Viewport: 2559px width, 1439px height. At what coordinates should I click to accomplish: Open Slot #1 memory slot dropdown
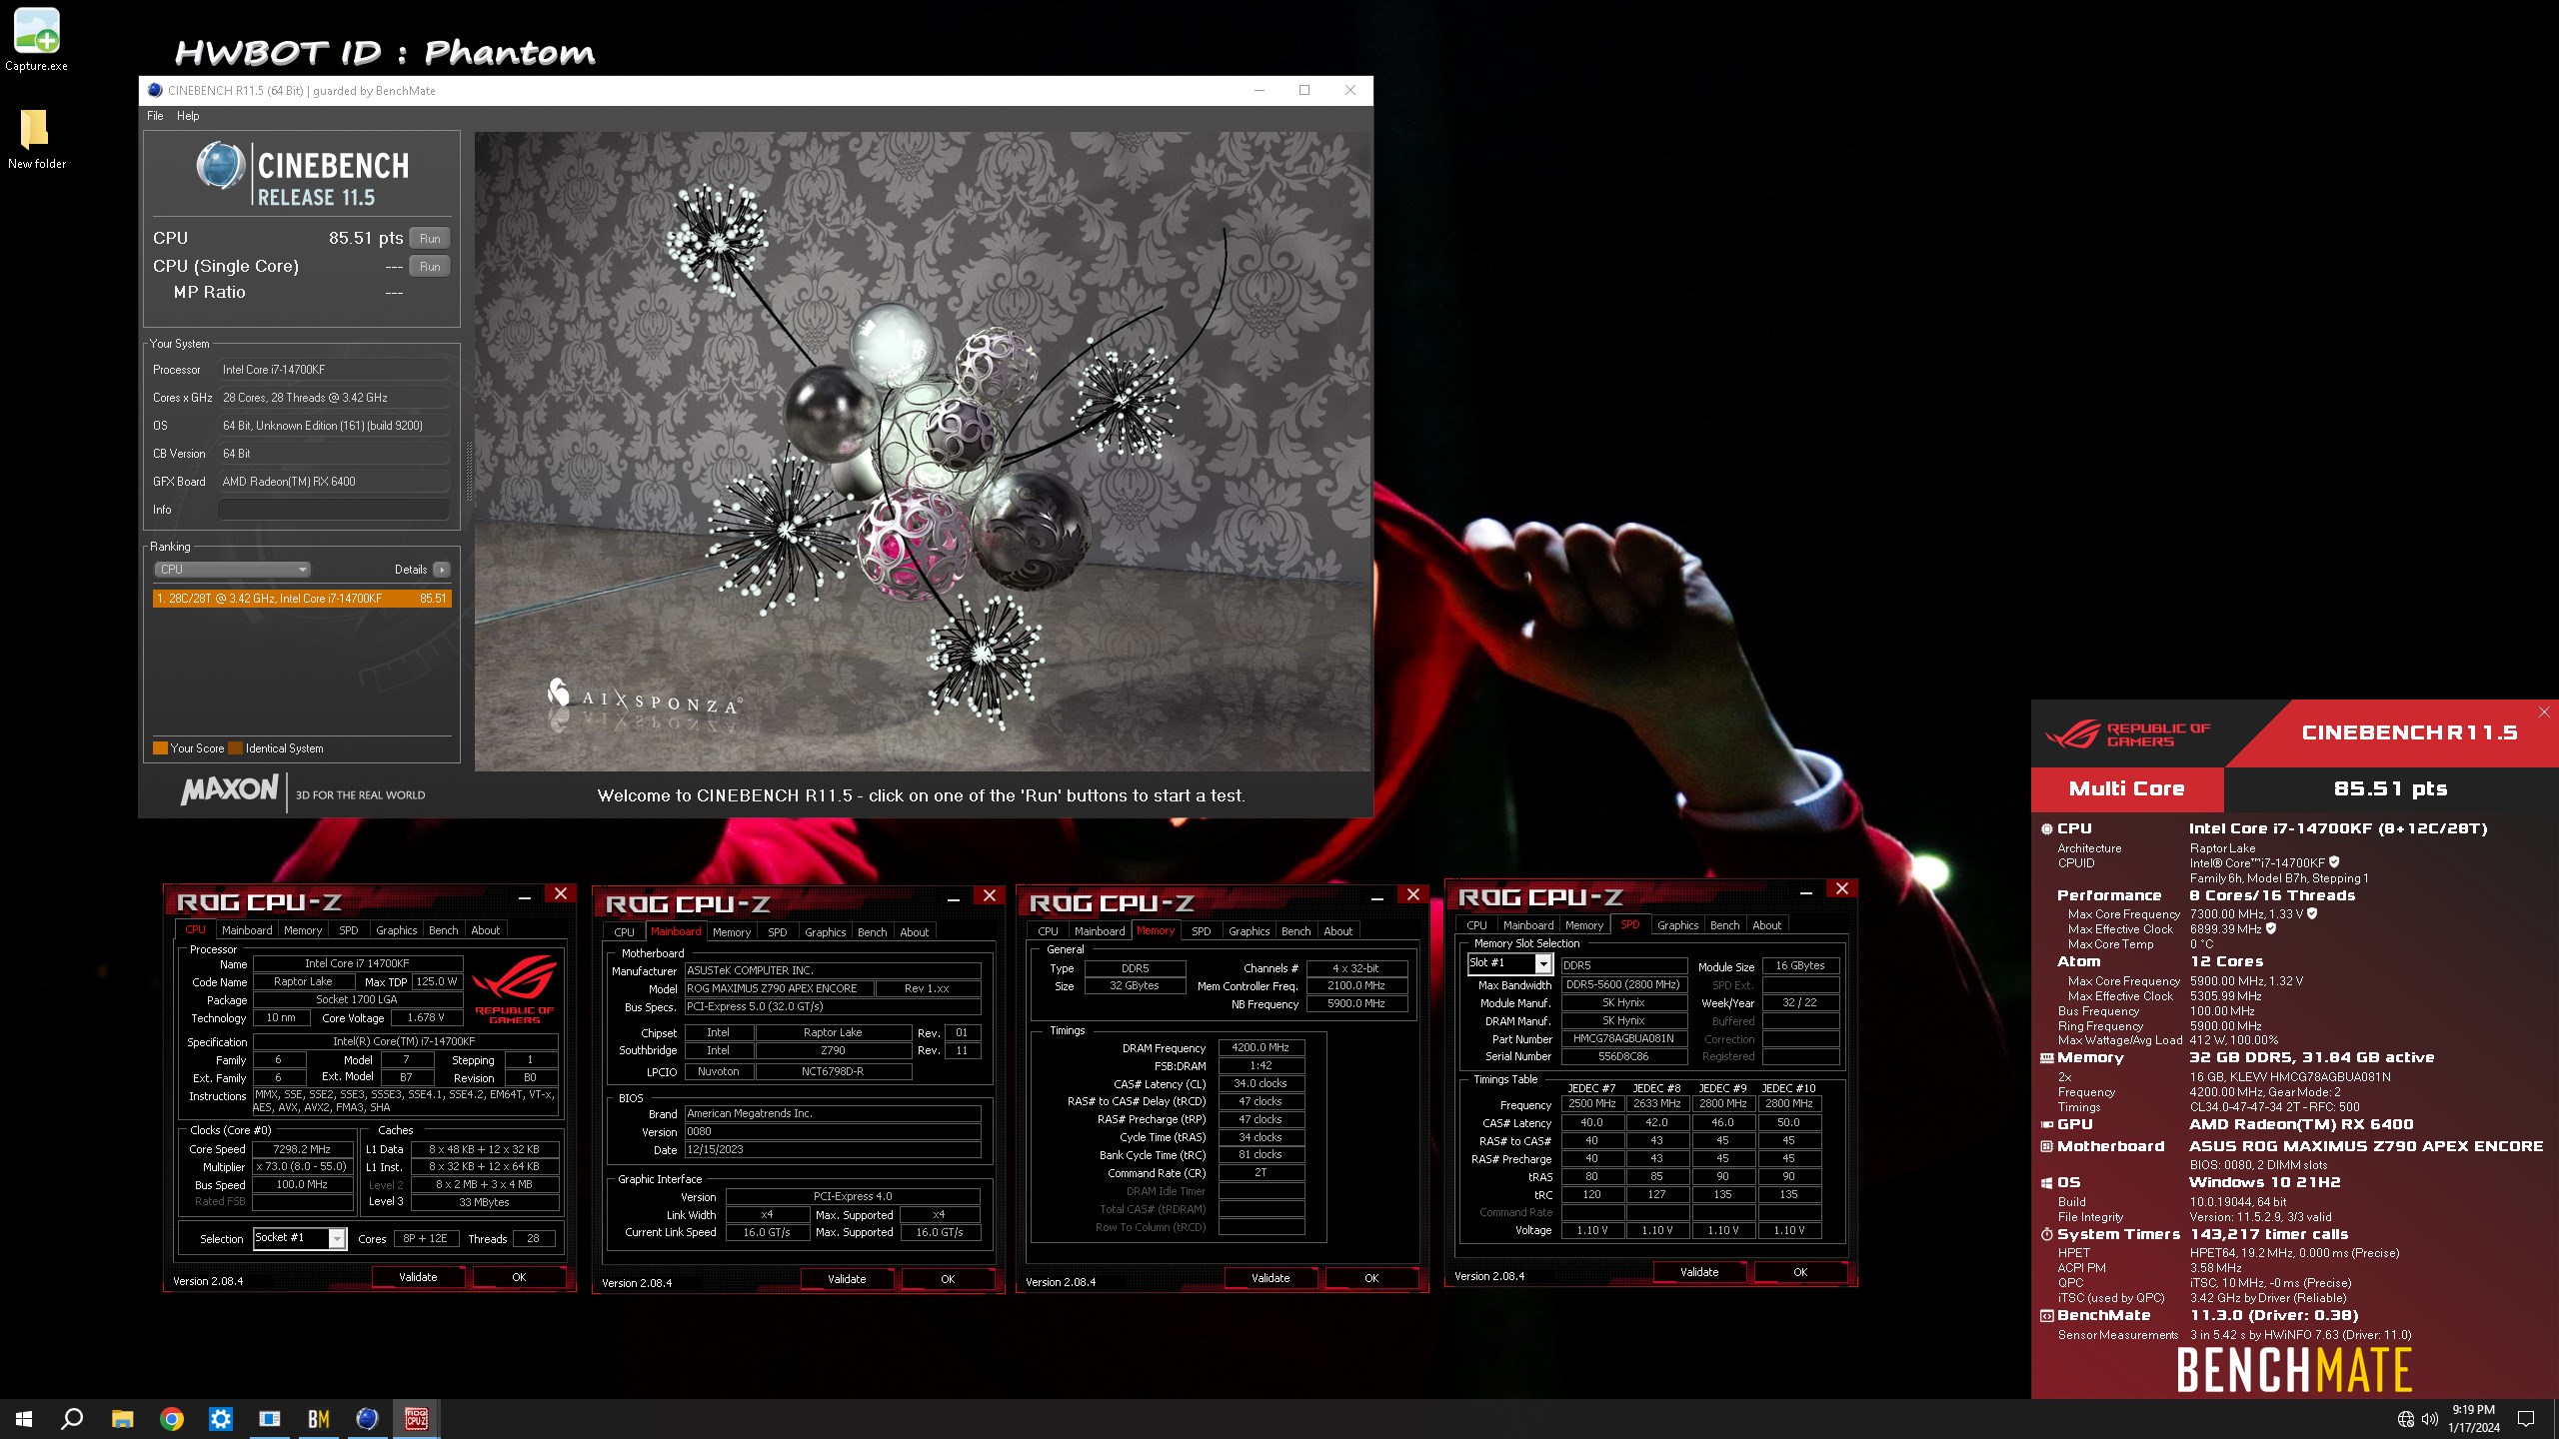(x=1509, y=963)
